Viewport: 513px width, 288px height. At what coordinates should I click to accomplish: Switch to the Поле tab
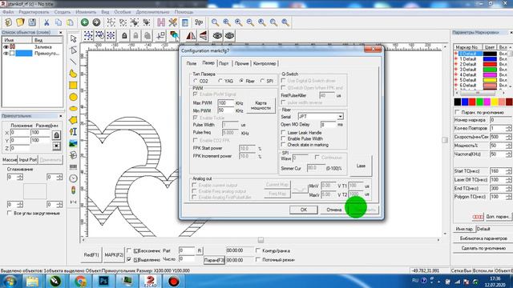[x=192, y=64]
